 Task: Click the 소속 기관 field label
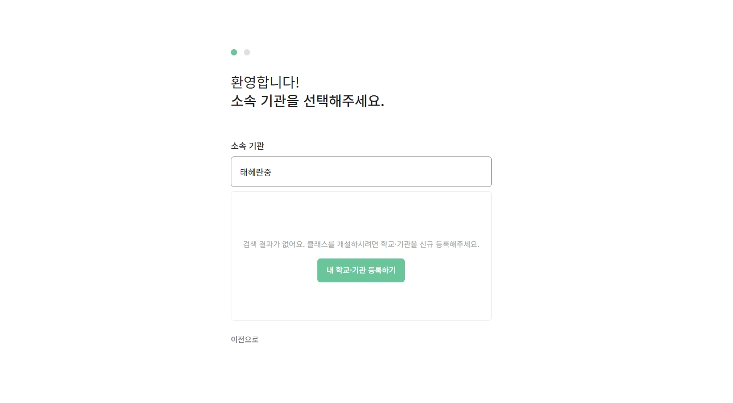[x=247, y=146]
